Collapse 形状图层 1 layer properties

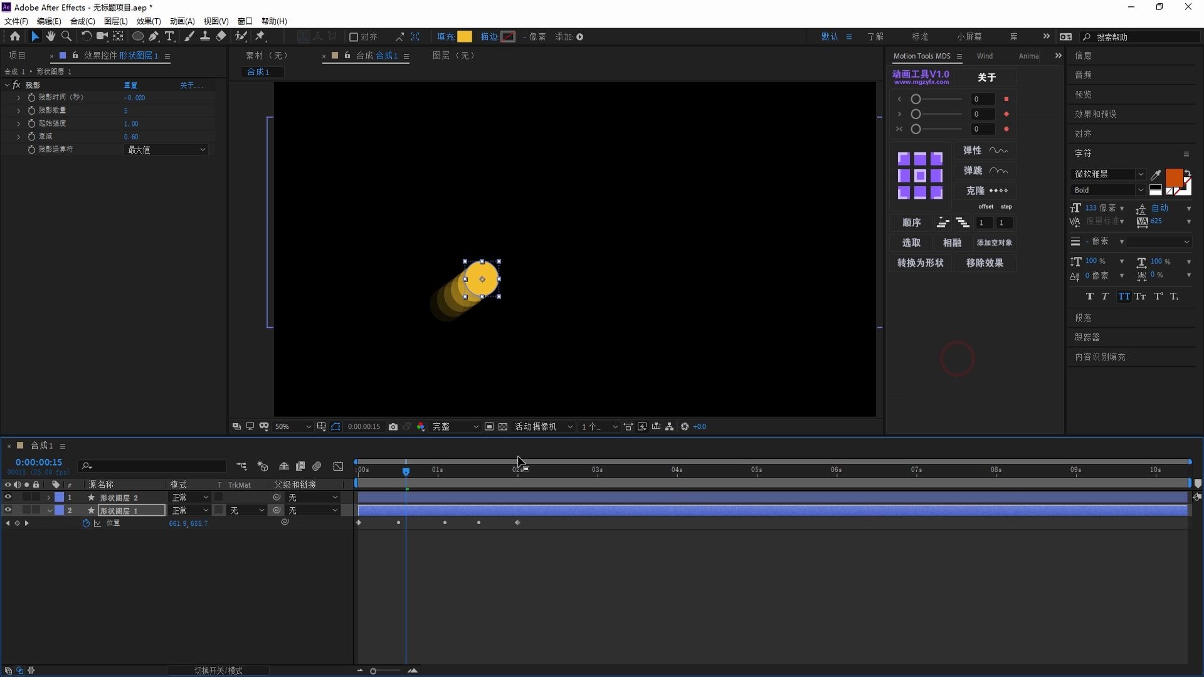(50, 511)
